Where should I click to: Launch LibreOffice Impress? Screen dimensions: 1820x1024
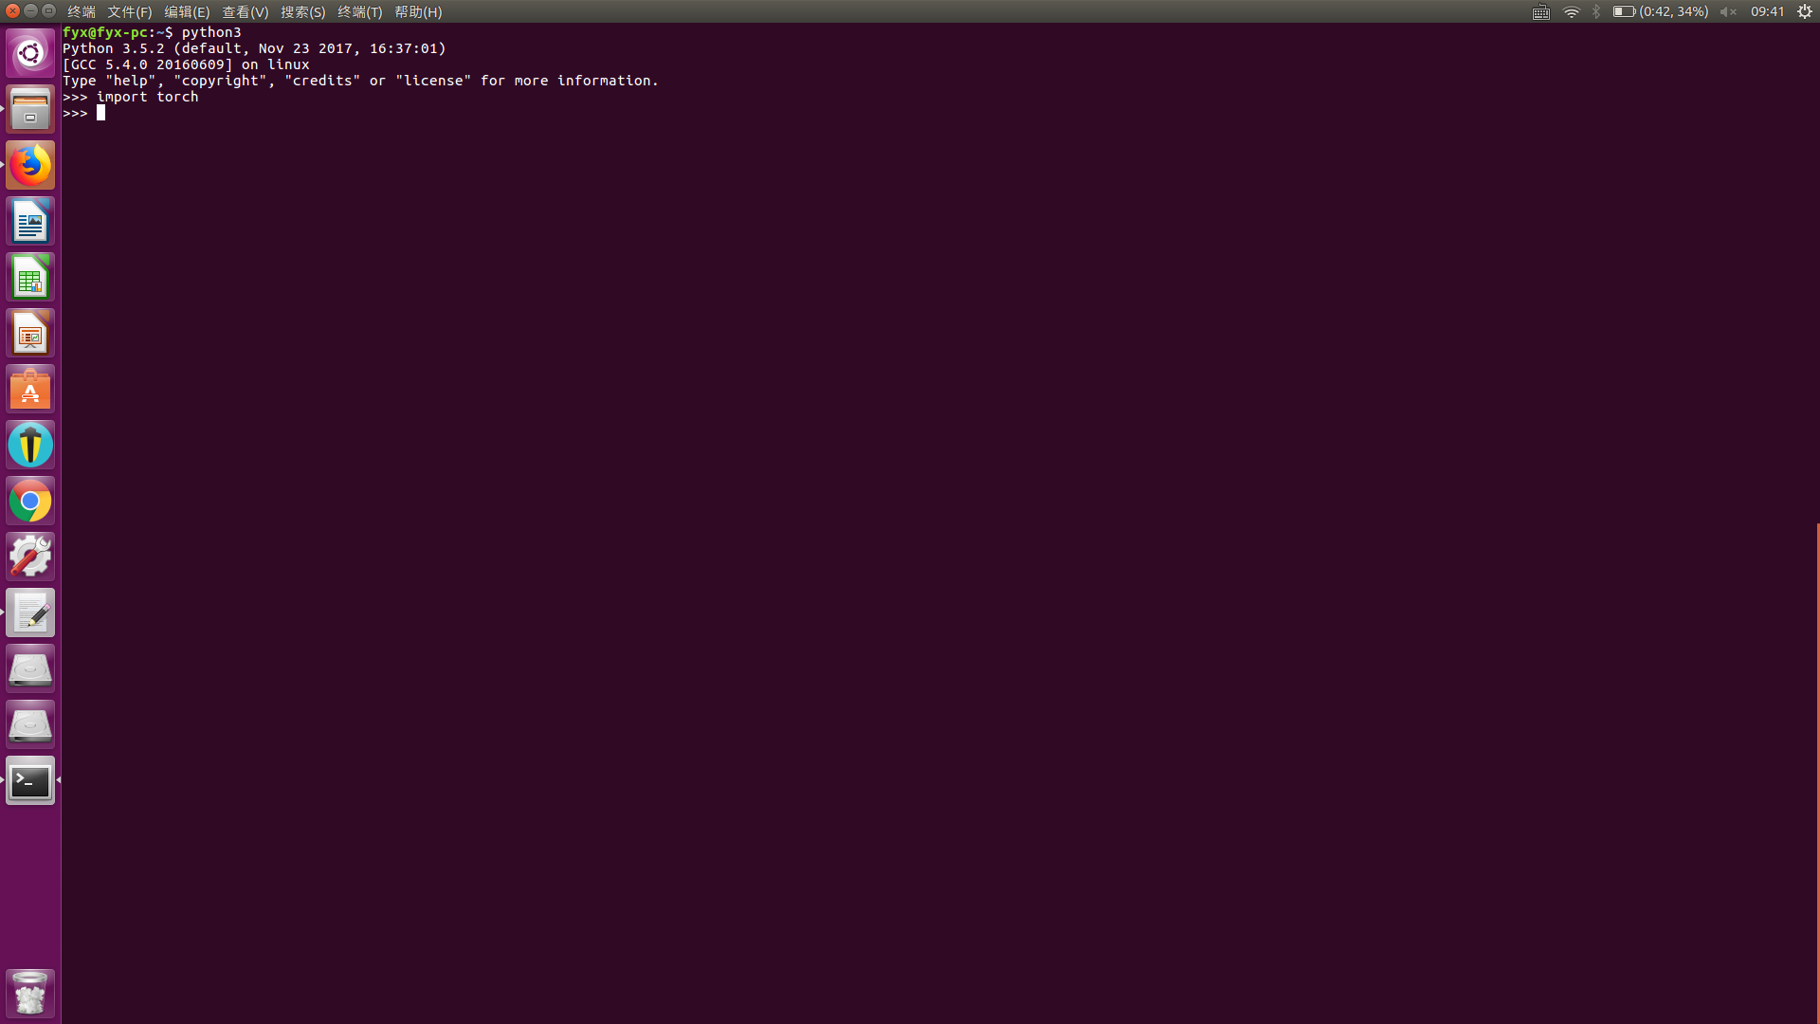(30, 333)
